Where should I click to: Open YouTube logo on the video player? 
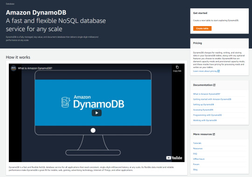click(x=174, y=158)
